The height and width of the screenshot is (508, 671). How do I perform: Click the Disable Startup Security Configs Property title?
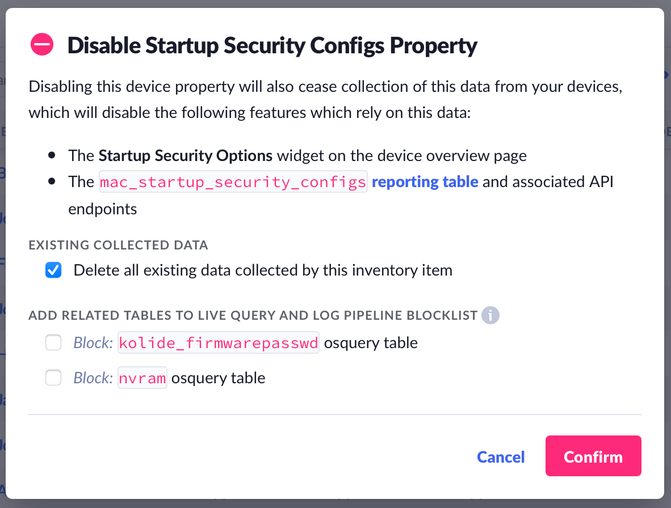pos(272,45)
